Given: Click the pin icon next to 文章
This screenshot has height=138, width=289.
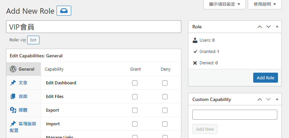Looking at the screenshot, I should pyautogui.click(x=13, y=83).
